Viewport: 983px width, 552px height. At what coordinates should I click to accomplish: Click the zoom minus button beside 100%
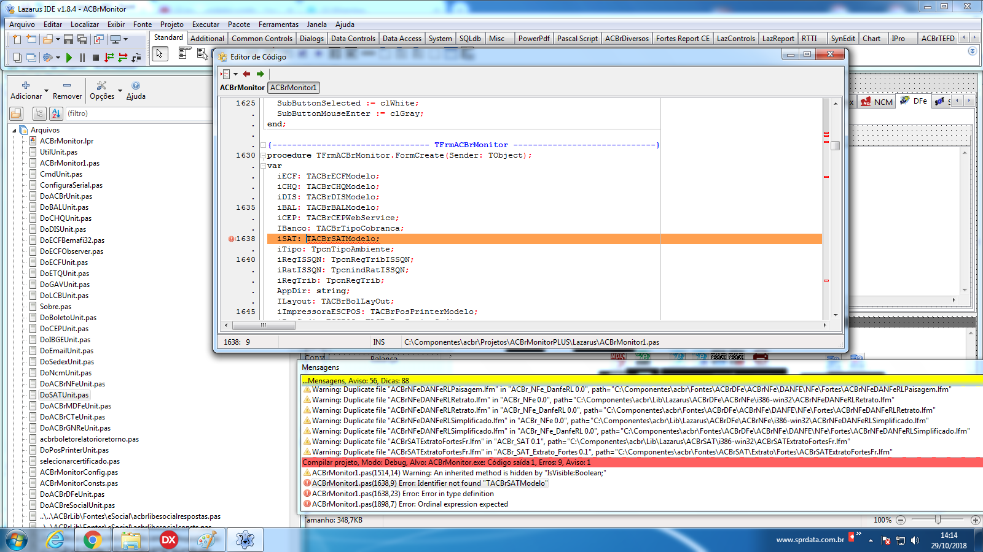tap(901, 520)
